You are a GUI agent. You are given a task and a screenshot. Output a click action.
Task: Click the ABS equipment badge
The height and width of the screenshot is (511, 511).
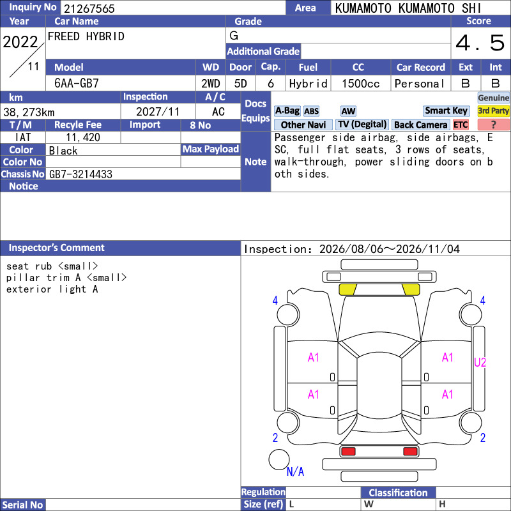point(311,111)
